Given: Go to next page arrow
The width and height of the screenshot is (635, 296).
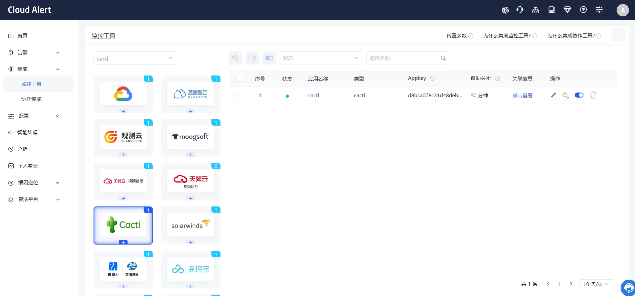Looking at the screenshot, I should click(571, 284).
